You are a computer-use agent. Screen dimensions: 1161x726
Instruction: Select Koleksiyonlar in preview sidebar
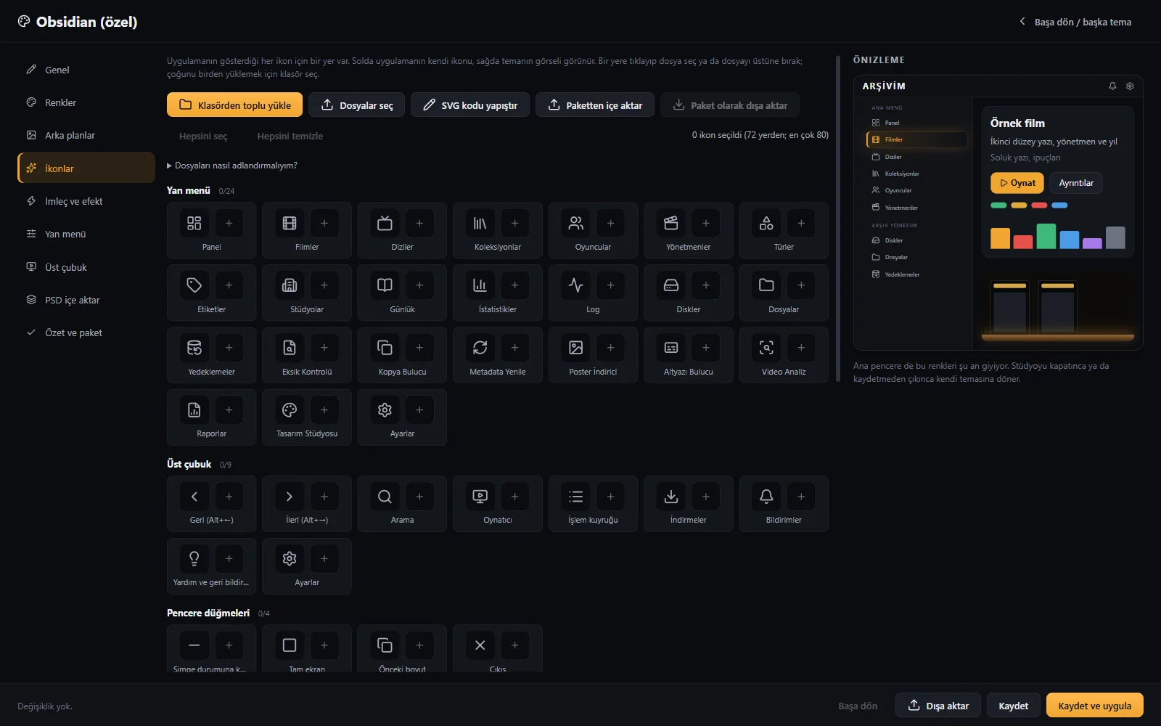pos(917,174)
